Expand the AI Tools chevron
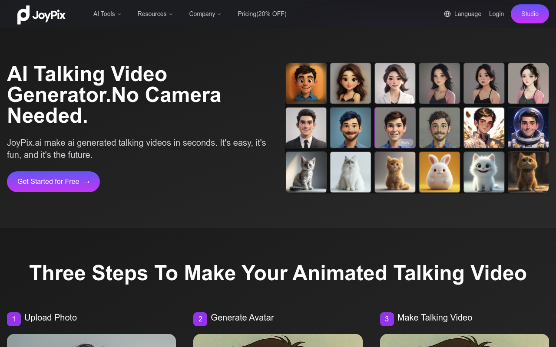This screenshot has height=347, width=556. pos(119,14)
